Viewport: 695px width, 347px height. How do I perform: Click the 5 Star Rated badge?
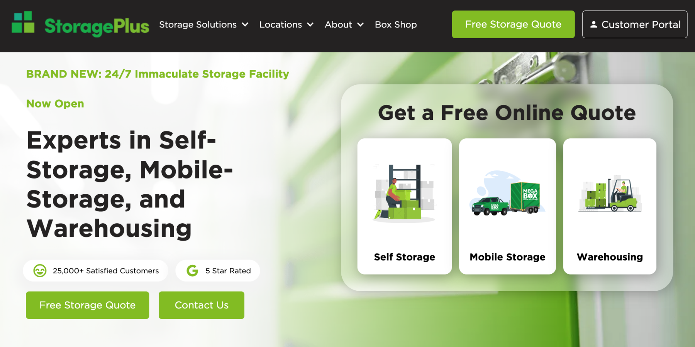(218, 271)
